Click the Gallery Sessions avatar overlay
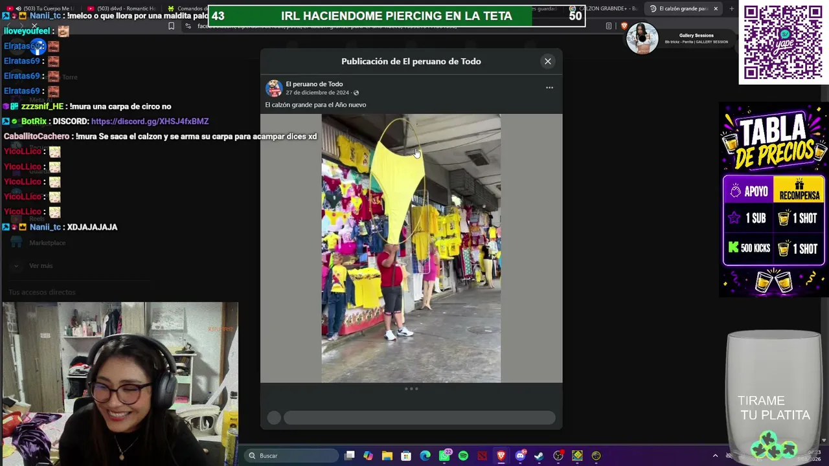829x466 pixels. pos(642,38)
